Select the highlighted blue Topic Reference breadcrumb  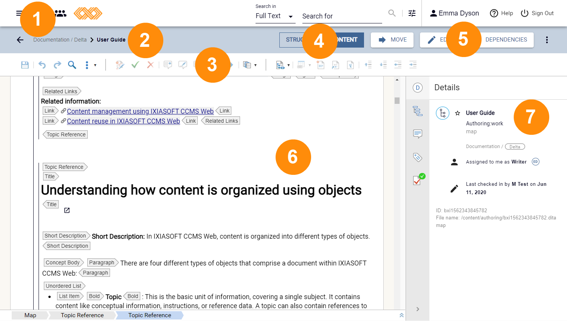pyautogui.click(x=150, y=315)
